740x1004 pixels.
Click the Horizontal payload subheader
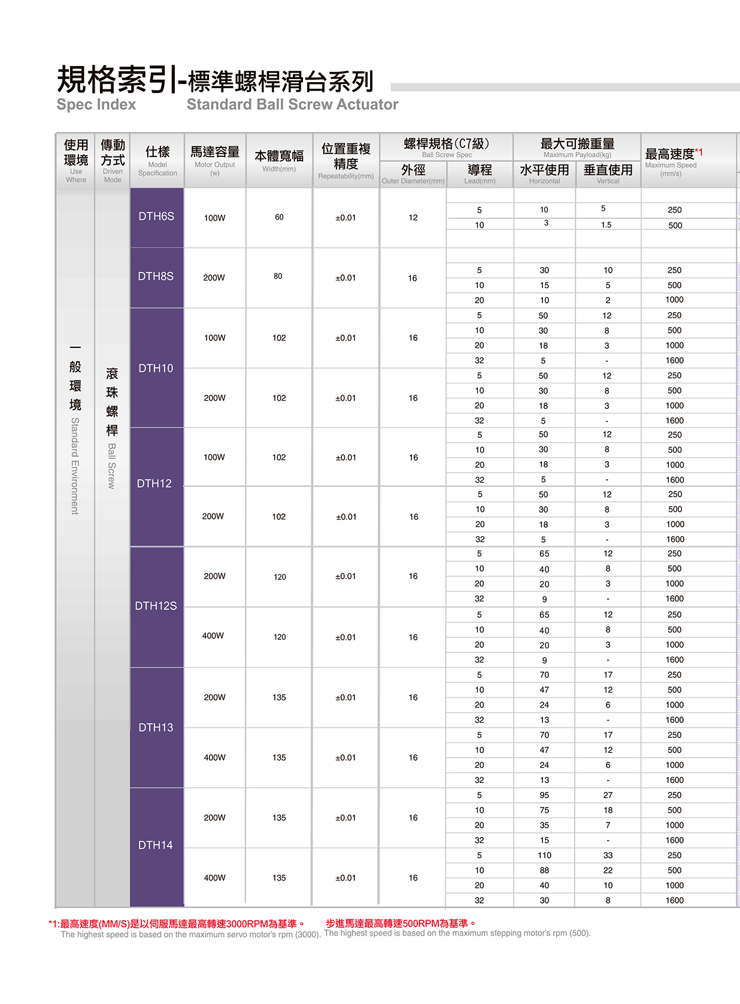[x=544, y=174]
